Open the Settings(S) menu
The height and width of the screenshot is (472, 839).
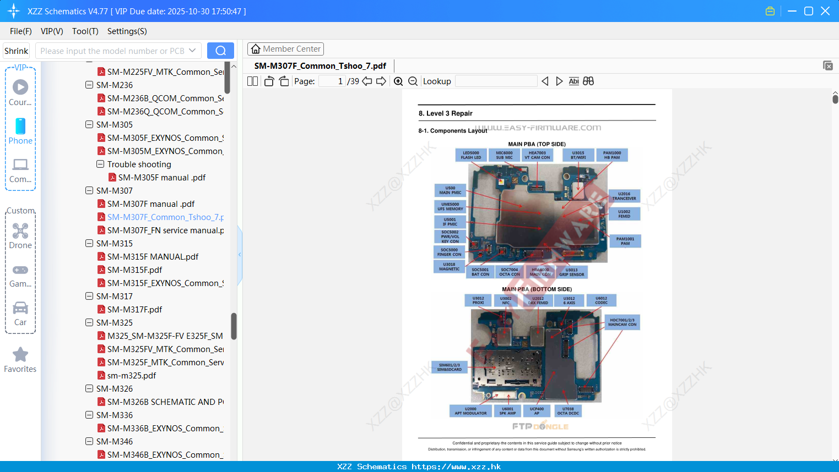[127, 31]
